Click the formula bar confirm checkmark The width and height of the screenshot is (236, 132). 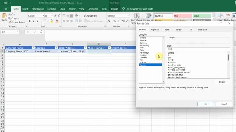35,32
